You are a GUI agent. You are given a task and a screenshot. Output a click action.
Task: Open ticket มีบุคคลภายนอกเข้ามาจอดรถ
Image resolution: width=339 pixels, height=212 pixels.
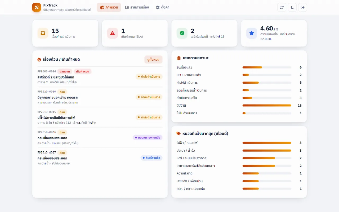coord(100,97)
